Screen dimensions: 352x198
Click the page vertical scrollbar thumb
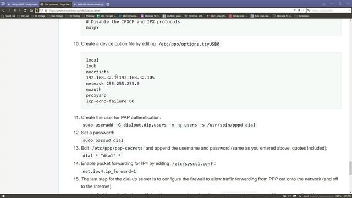pos(350,168)
